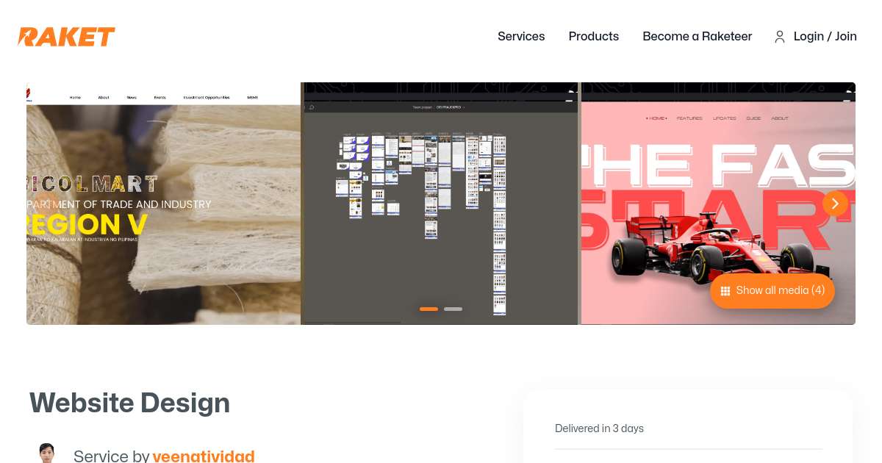Switch to the second carousel slide indicator
The image size is (882, 463).
tap(453, 309)
